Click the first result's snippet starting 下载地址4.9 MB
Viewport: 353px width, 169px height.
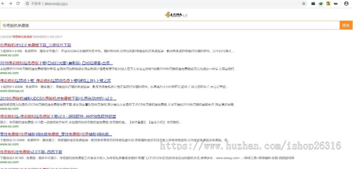117,51
